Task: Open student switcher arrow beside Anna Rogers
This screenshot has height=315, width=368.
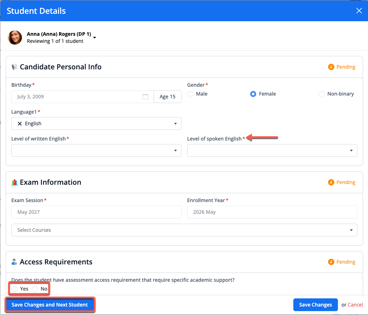Action: click(94, 38)
